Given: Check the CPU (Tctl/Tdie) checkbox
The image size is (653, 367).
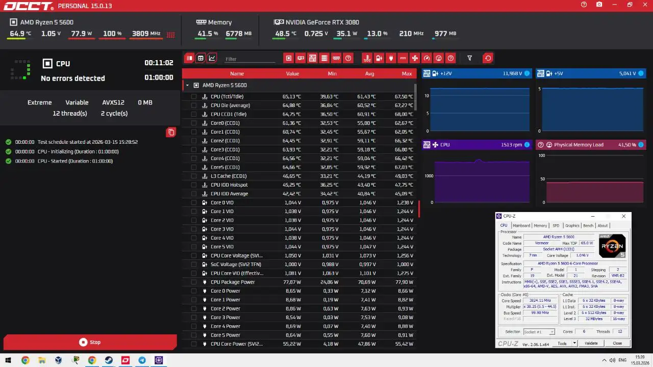Looking at the screenshot, I should [x=194, y=96].
